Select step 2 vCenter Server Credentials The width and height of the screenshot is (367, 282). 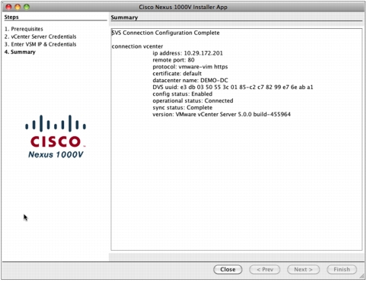[x=40, y=36]
